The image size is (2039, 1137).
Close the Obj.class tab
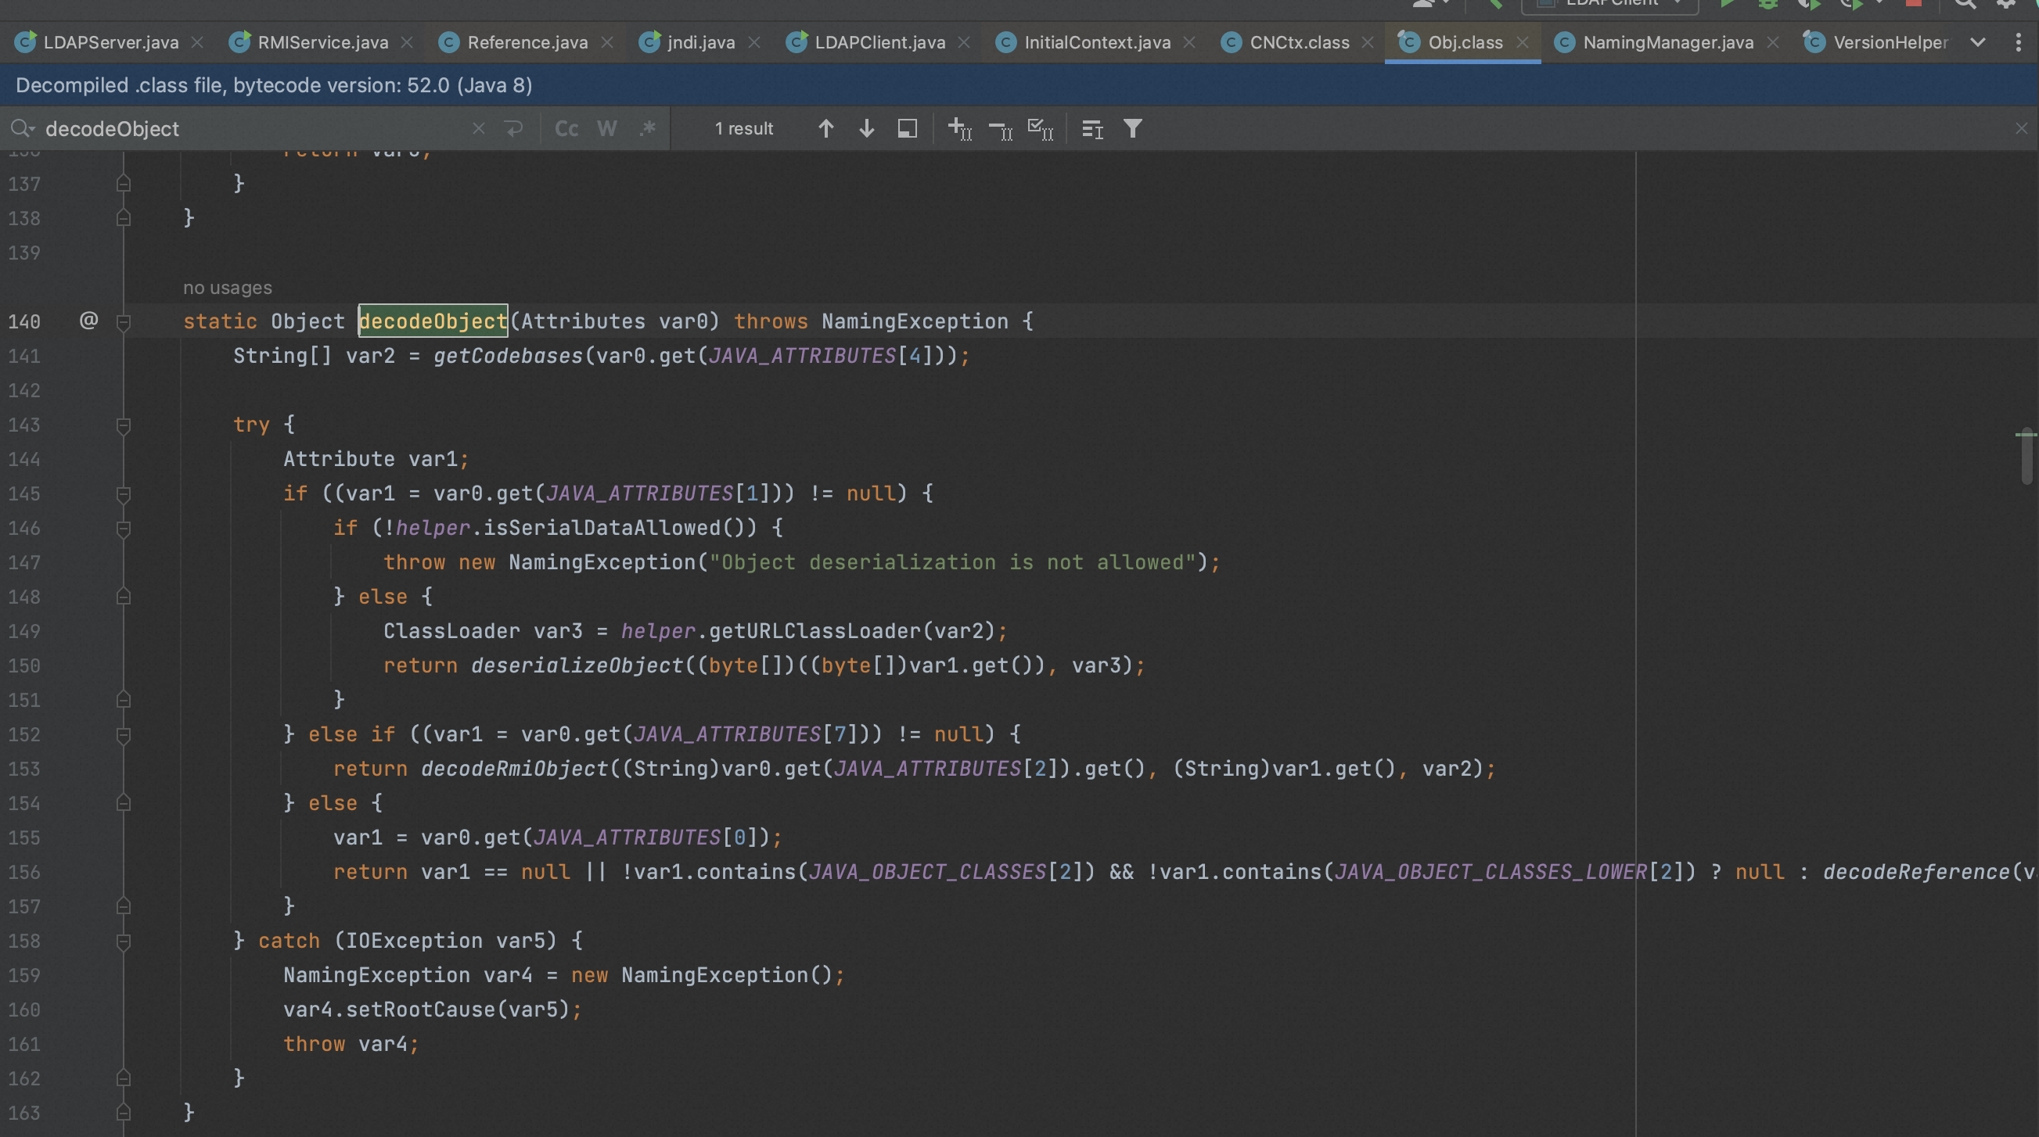tap(1522, 42)
